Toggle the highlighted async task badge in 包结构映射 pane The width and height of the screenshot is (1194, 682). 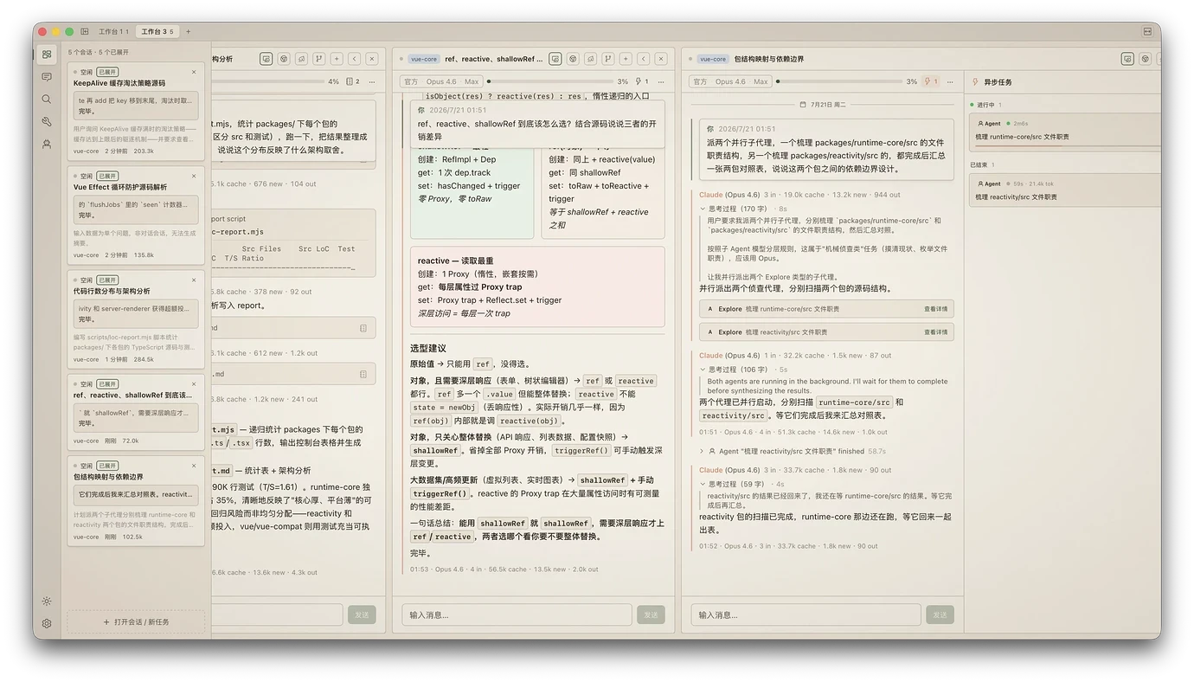click(x=930, y=81)
